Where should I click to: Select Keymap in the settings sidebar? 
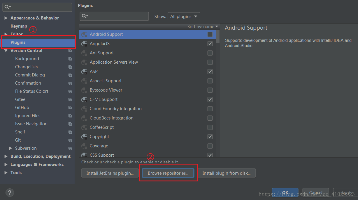point(19,26)
